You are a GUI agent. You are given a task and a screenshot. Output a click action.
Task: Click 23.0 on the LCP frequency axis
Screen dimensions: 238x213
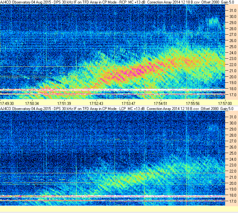pyautogui.click(x=233, y=165)
